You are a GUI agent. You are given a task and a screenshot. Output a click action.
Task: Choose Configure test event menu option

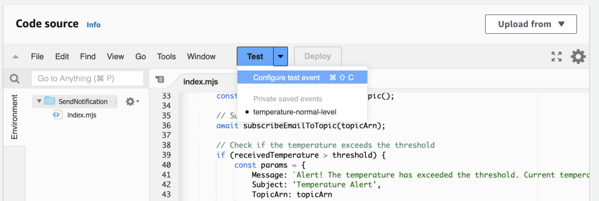pos(286,78)
